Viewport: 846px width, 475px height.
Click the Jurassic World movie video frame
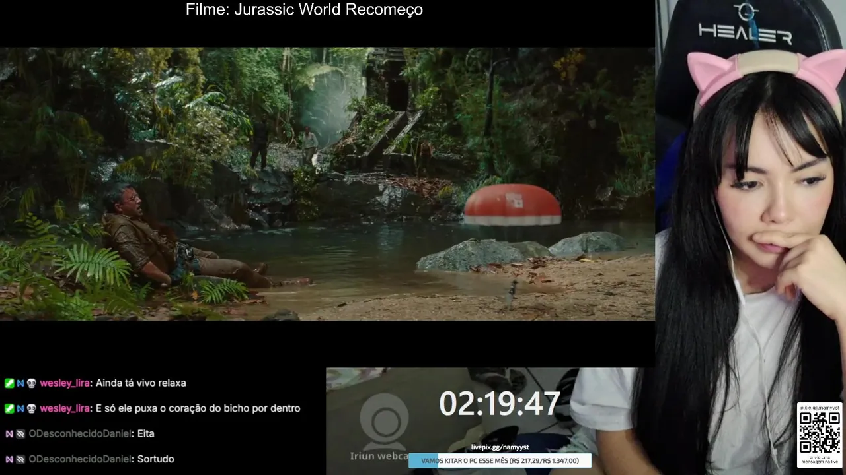[x=327, y=183]
